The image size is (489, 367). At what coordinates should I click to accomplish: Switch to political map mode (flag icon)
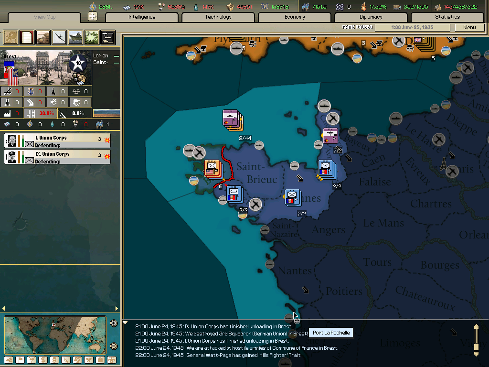[20, 360]
